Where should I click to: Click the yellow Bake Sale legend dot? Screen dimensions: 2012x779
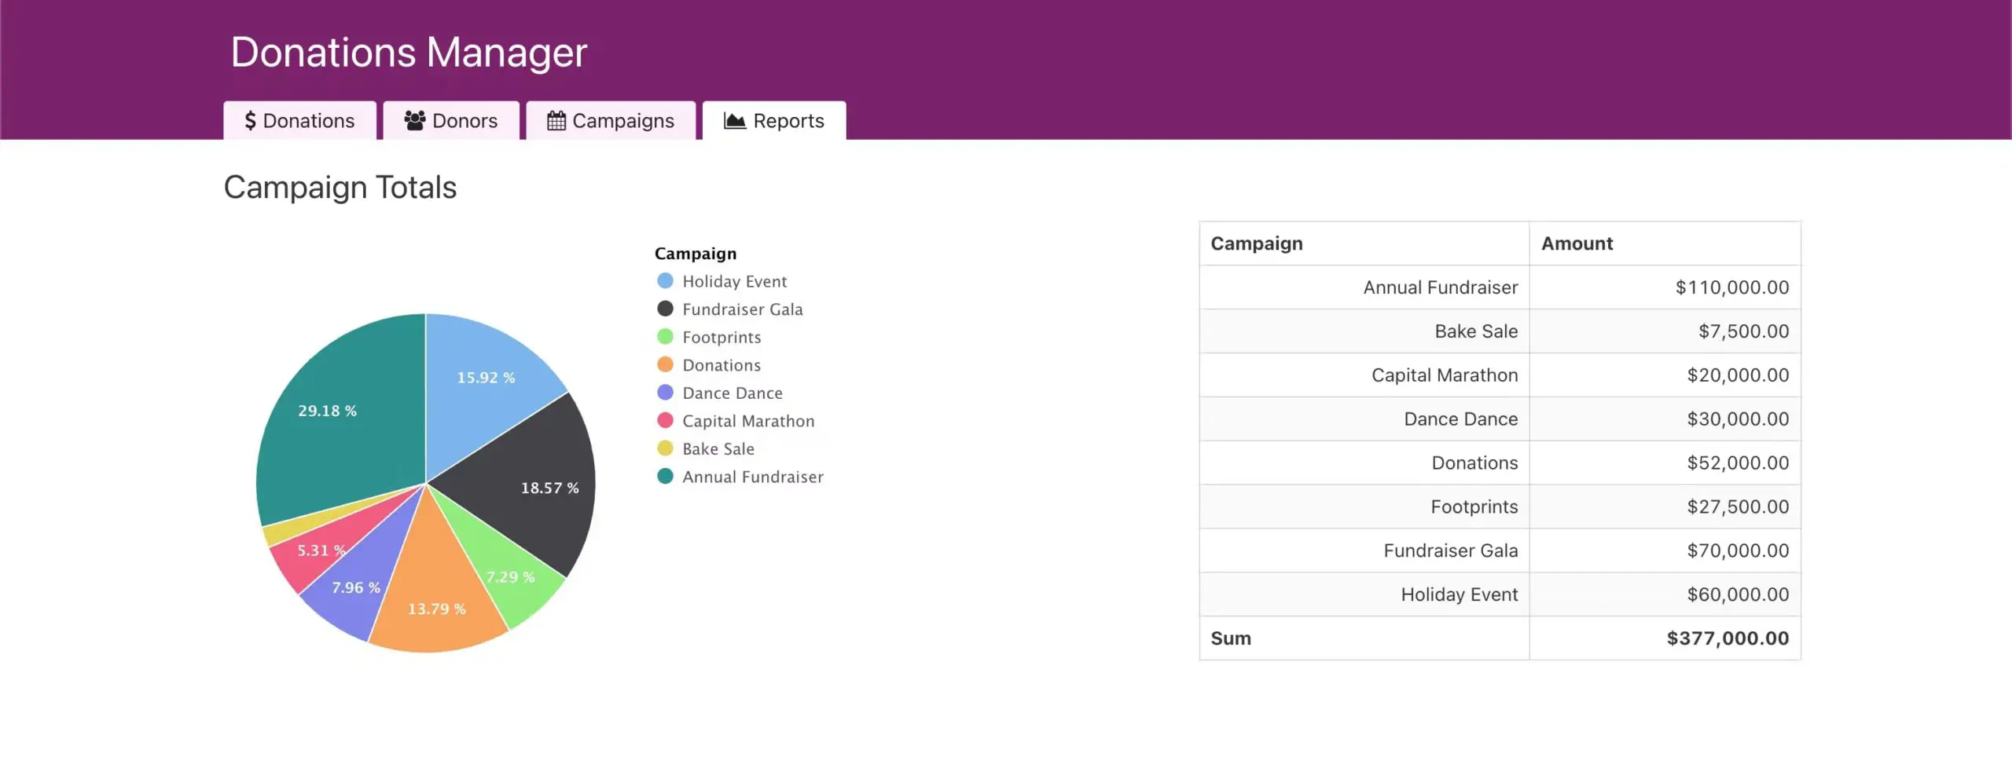[665, 448]
